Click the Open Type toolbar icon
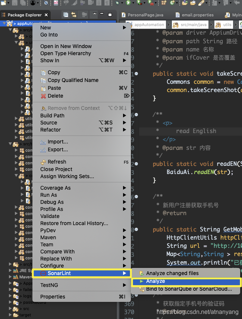 (185, 3)
